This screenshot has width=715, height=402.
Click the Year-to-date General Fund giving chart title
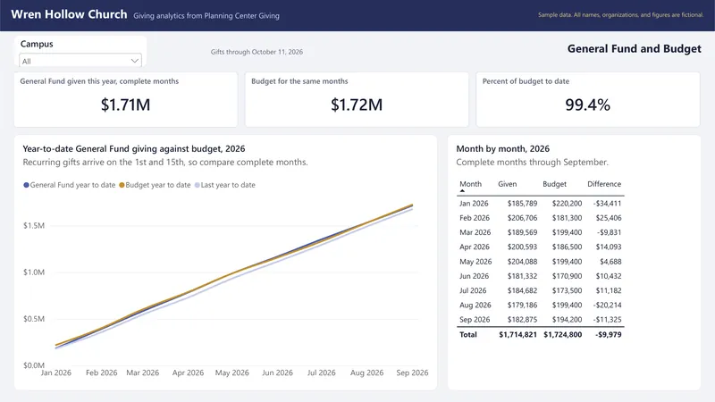click(133, 148)
